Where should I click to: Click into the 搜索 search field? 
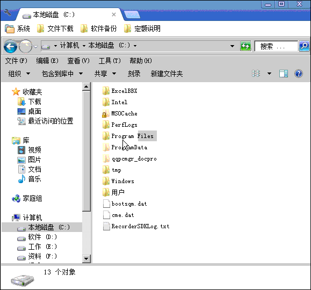(276, 46)
